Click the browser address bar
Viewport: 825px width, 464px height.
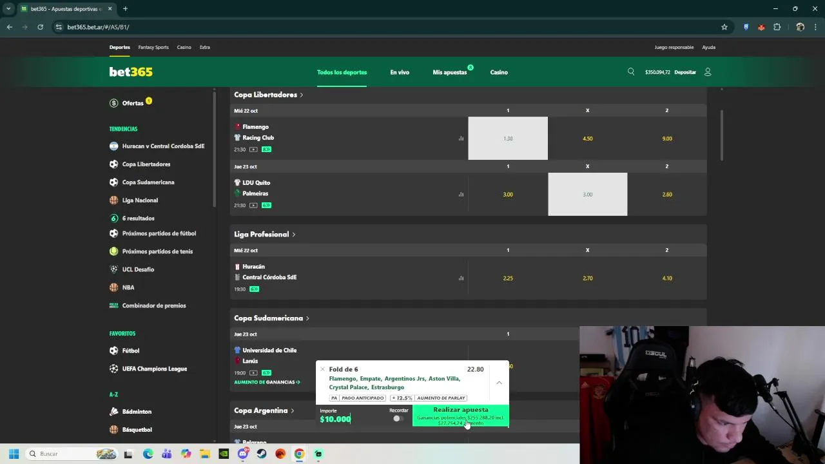coord(387,27)
